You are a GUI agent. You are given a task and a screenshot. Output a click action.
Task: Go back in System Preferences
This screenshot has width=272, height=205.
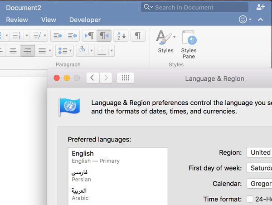pyautogui.click(x=92, y=78)
